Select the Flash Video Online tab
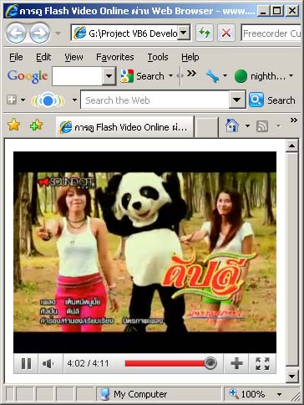304x405 pixels. coord(124,127)
